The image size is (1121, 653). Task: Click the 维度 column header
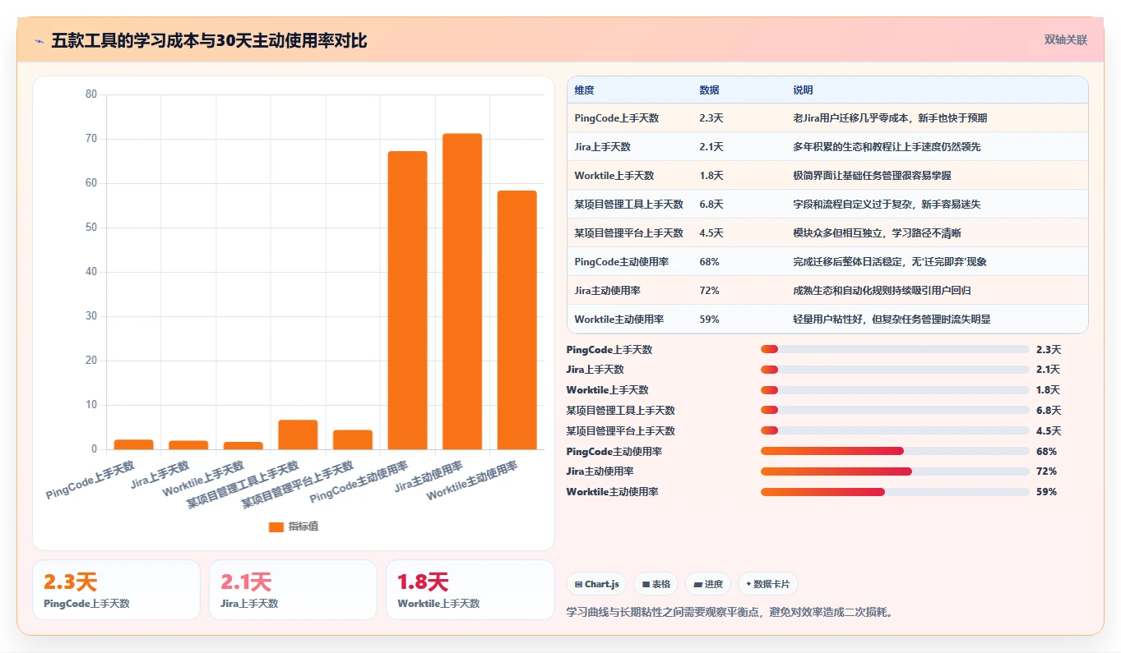pos(584,90)
